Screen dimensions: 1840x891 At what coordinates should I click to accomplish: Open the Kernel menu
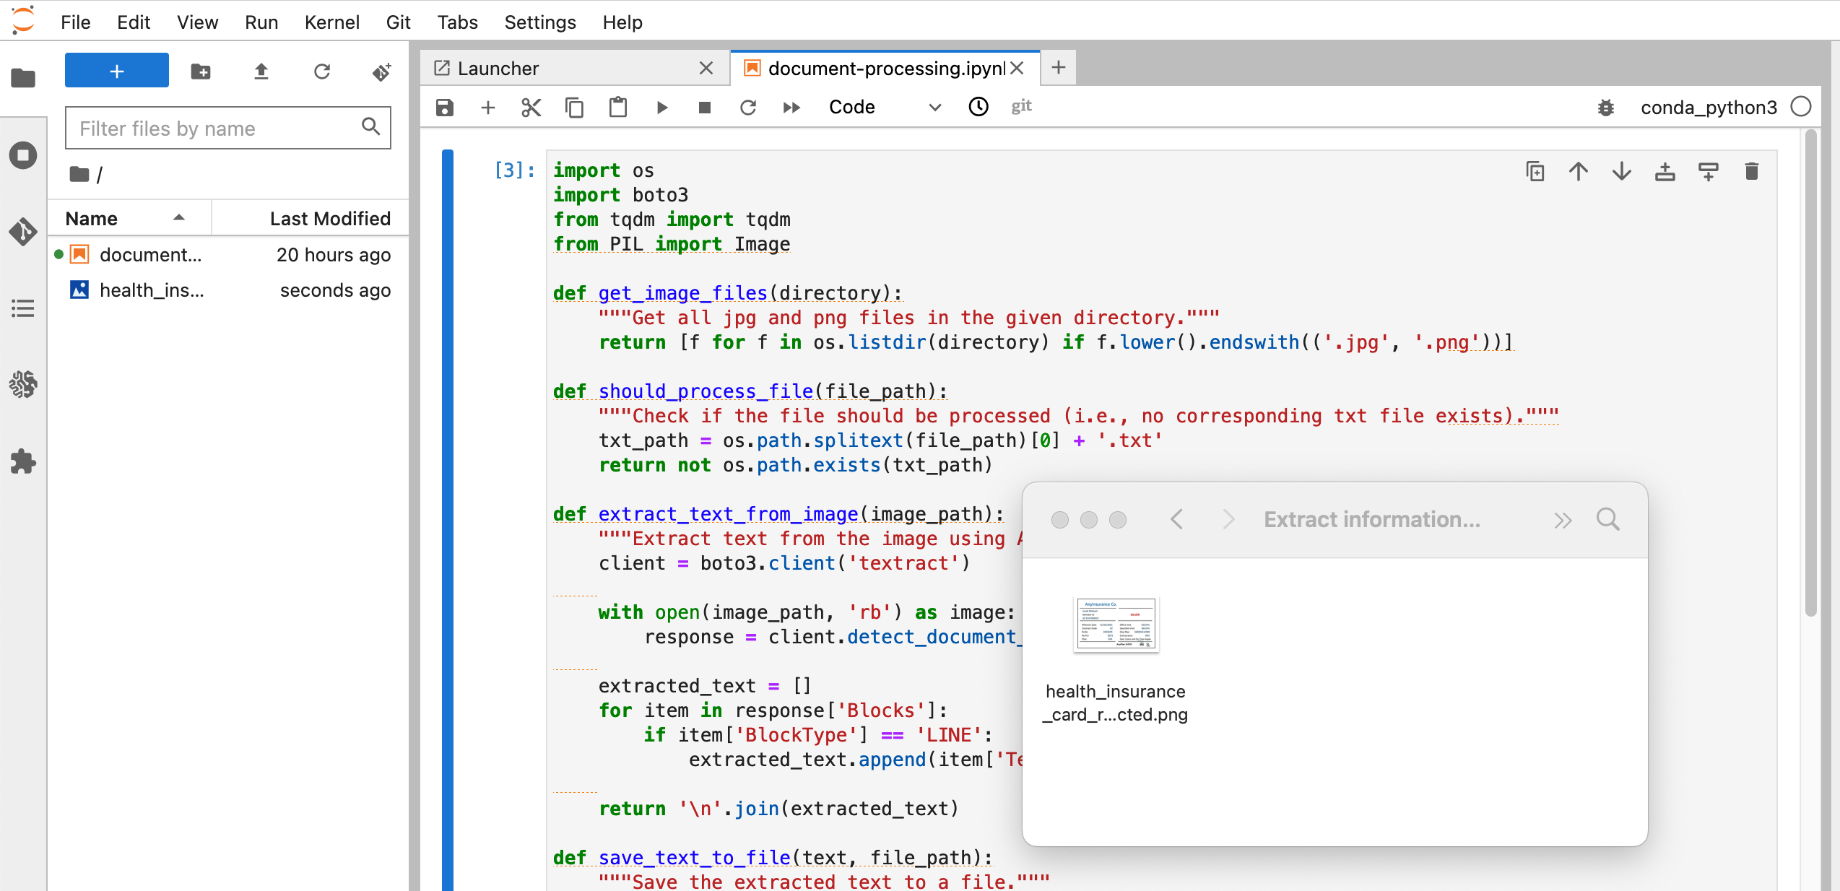331,22
